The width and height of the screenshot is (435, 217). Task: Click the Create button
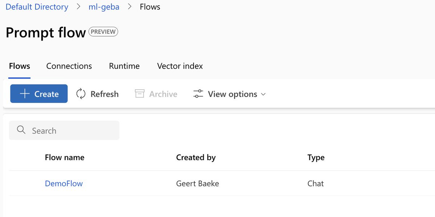[38, 94]
